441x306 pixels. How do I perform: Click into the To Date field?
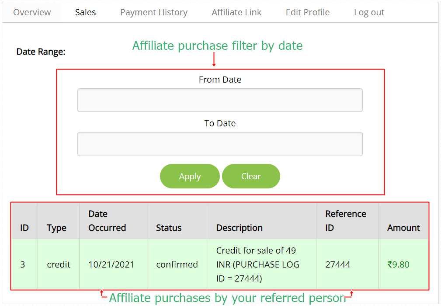[220, 144]
